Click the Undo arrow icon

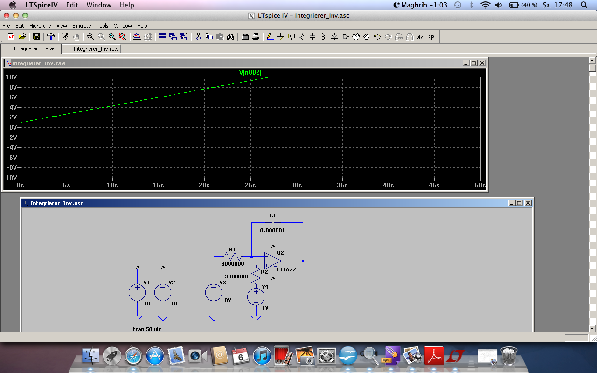[x=377, y=37]
